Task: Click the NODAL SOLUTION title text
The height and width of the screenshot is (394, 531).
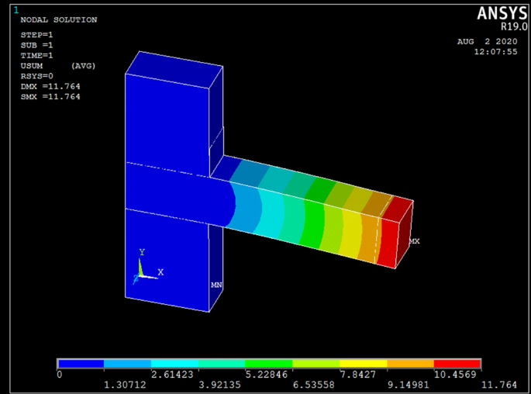Action: [59, 20]
